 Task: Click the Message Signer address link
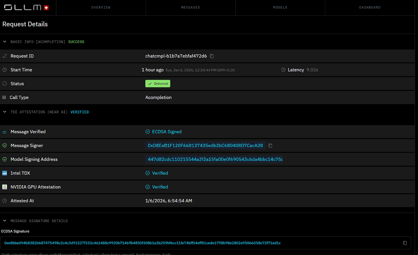[x=205, y=145]
